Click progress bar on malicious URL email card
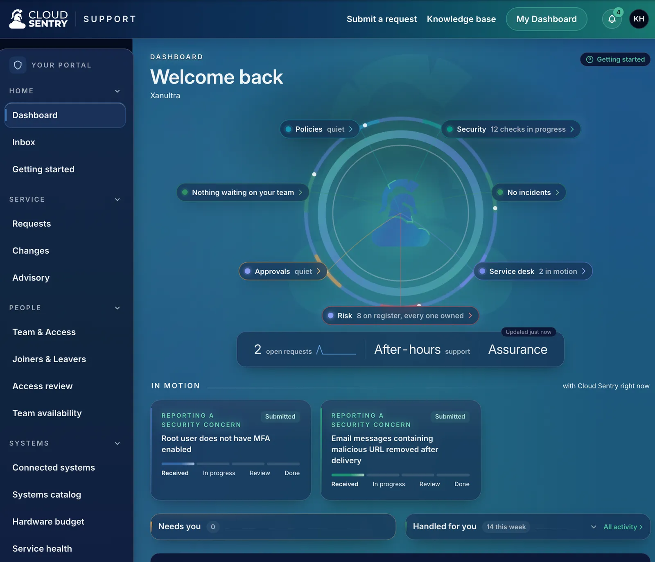Image resolution: width=655 pixels, height=562 pixels. pos(400,475)
